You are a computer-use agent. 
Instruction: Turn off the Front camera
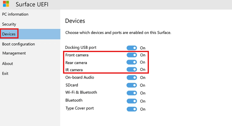click(132, 55)
